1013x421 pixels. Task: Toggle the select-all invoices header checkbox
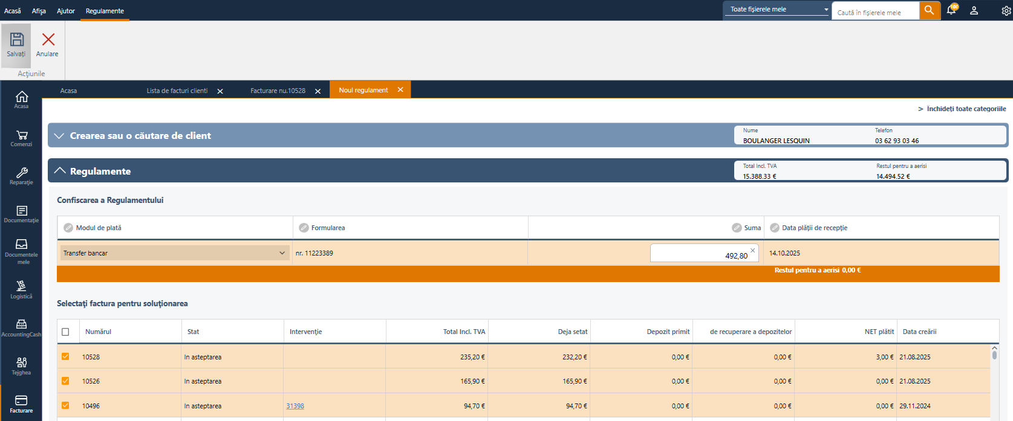(65, 332)
